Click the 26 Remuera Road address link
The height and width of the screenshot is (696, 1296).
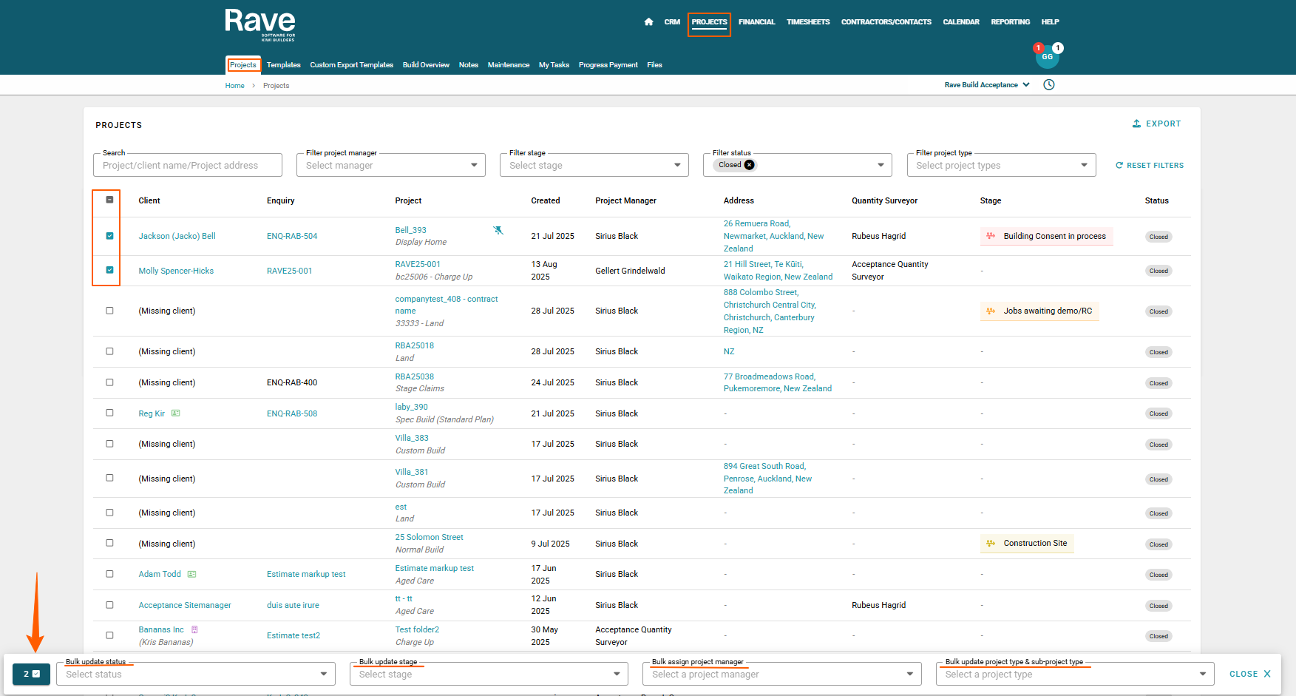(774, 236)
